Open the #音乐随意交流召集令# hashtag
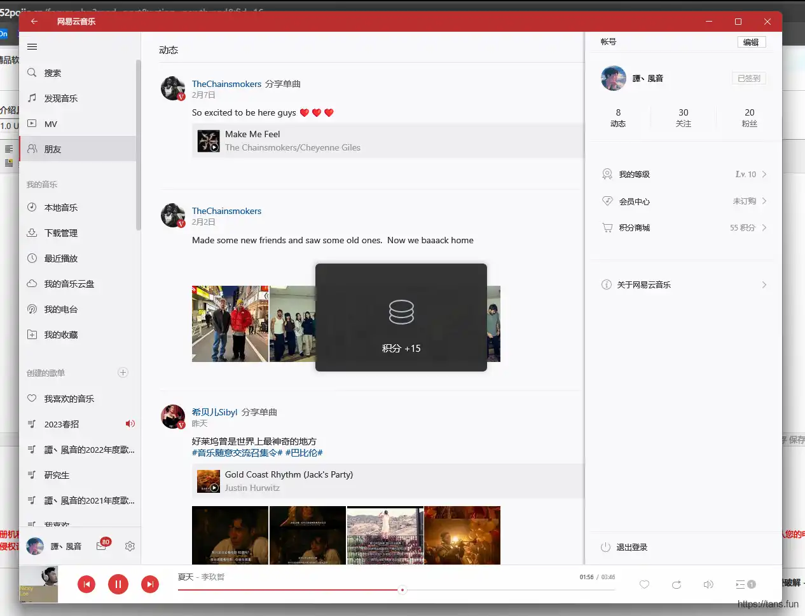This screenshot has height=616, width=805. click(237, 453)
